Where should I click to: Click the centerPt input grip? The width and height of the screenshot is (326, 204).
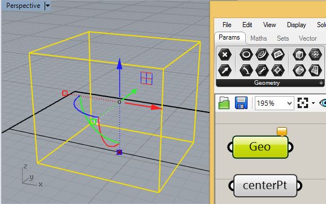click(x=231, y=186)
